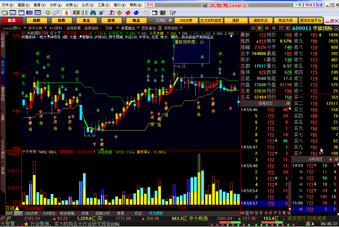Click the 股票 button
This screenshot has height=227, width=339.
click(12, 21)
